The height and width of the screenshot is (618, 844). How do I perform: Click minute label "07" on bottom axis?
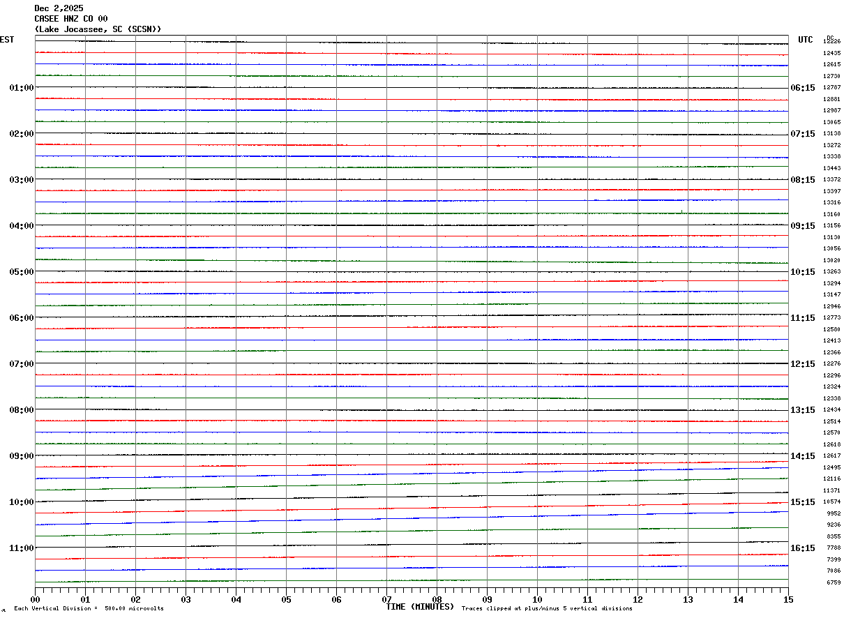pos(386,599)
